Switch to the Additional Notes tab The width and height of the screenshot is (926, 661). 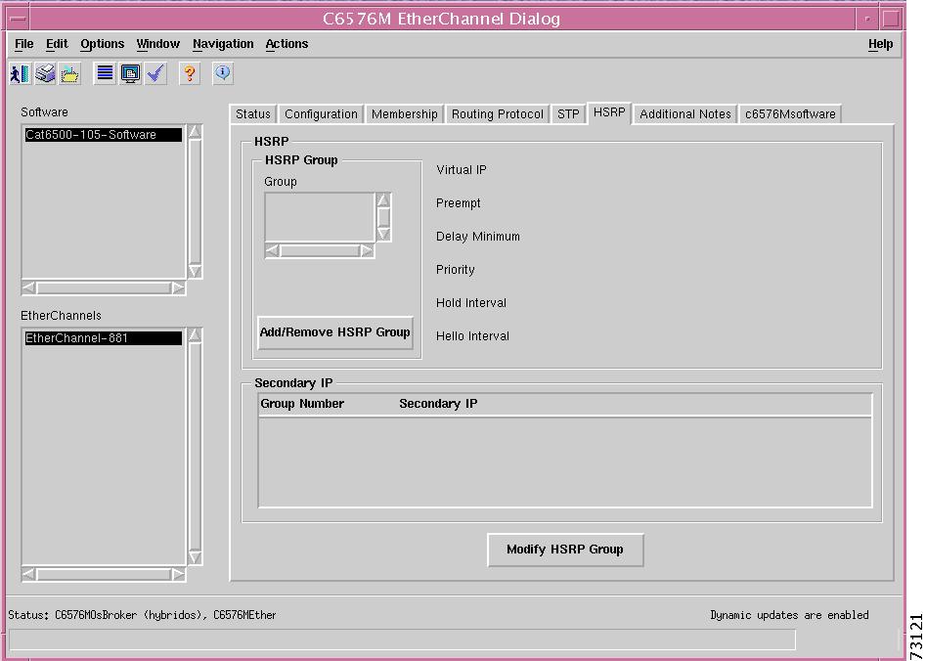click(x=685, y=114)
